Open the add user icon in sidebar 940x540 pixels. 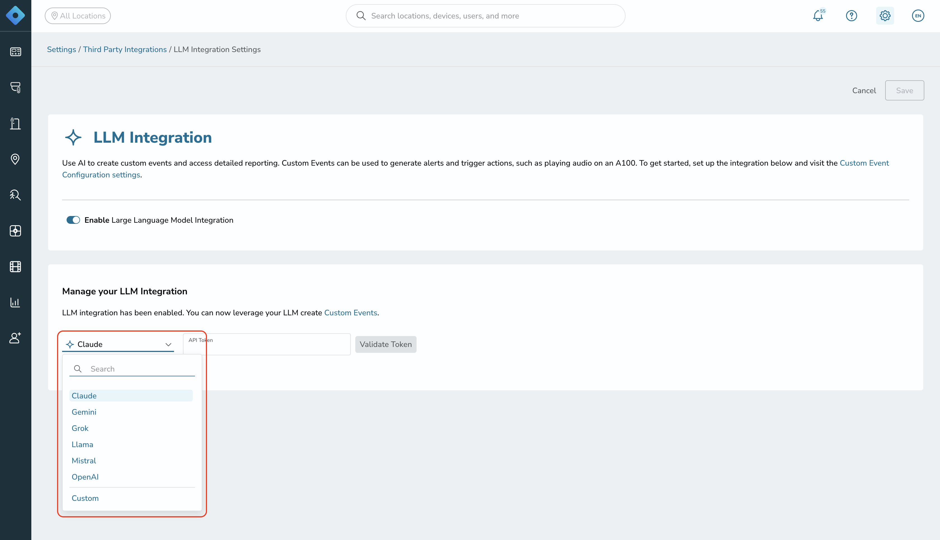point(15,338)
